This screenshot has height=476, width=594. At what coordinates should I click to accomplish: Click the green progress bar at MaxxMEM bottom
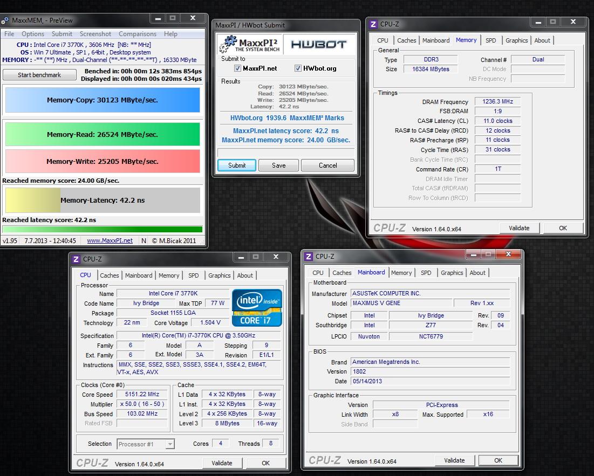(103, 229)
